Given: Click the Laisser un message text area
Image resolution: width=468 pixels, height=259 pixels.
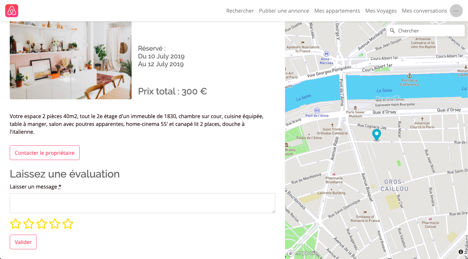Looking at the screenshot, I should pos(142,203).
